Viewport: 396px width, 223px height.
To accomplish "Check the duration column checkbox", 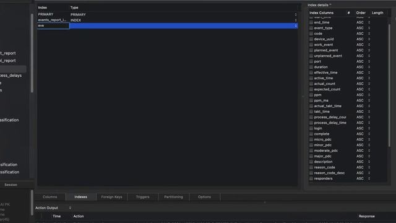I will click(311, 67).
